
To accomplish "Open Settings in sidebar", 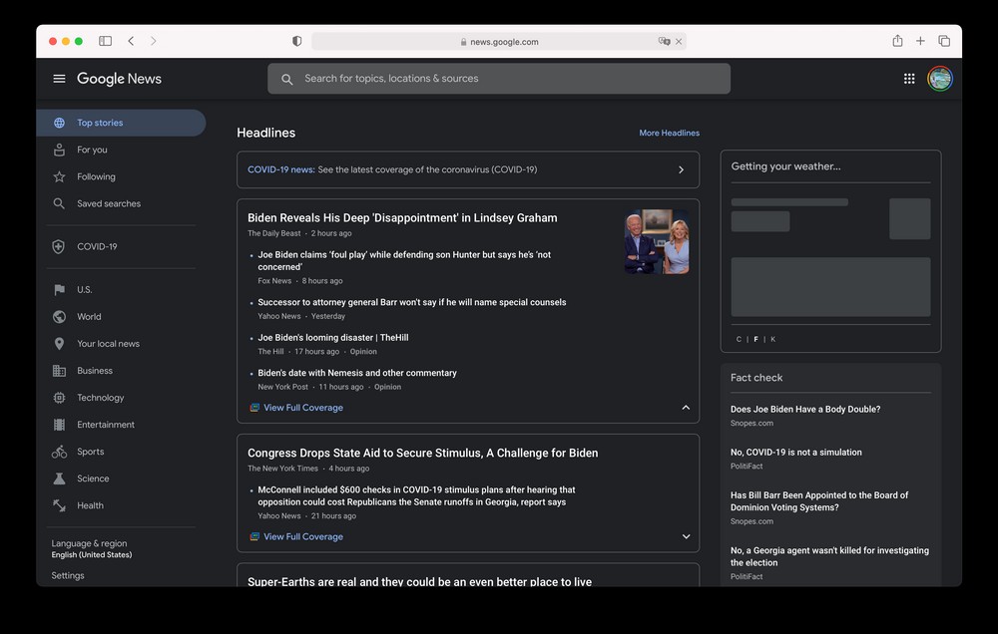I will [x=68, y=575].
